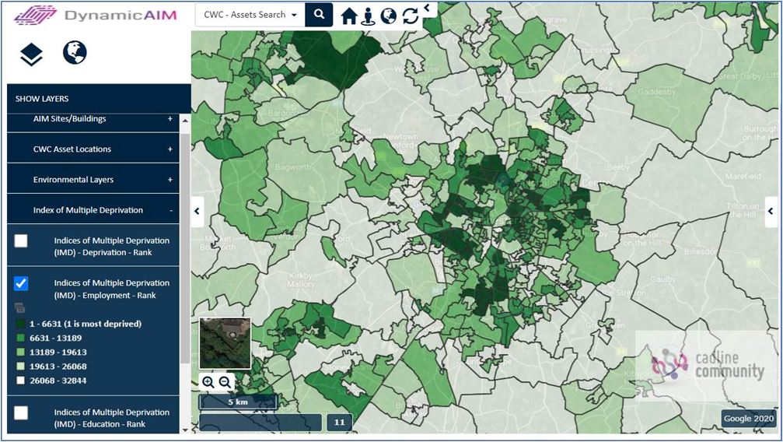Click IMD Deprivation Rank layer label
The width and height of the screenshot is (783, 442).
(x=111, y=247)
